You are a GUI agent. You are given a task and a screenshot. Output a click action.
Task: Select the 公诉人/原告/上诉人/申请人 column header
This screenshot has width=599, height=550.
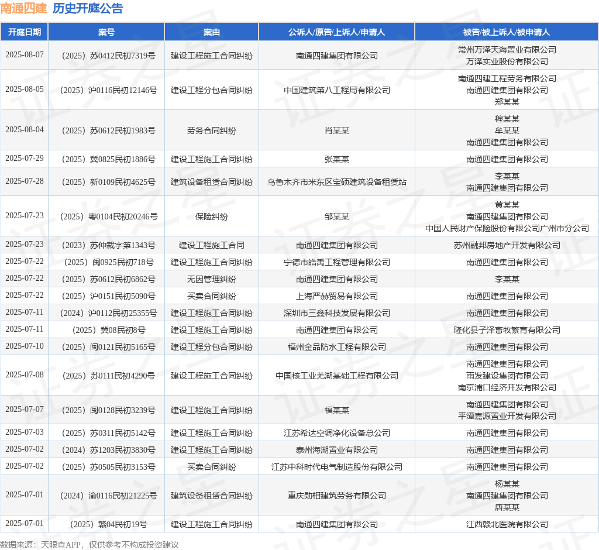336,32
